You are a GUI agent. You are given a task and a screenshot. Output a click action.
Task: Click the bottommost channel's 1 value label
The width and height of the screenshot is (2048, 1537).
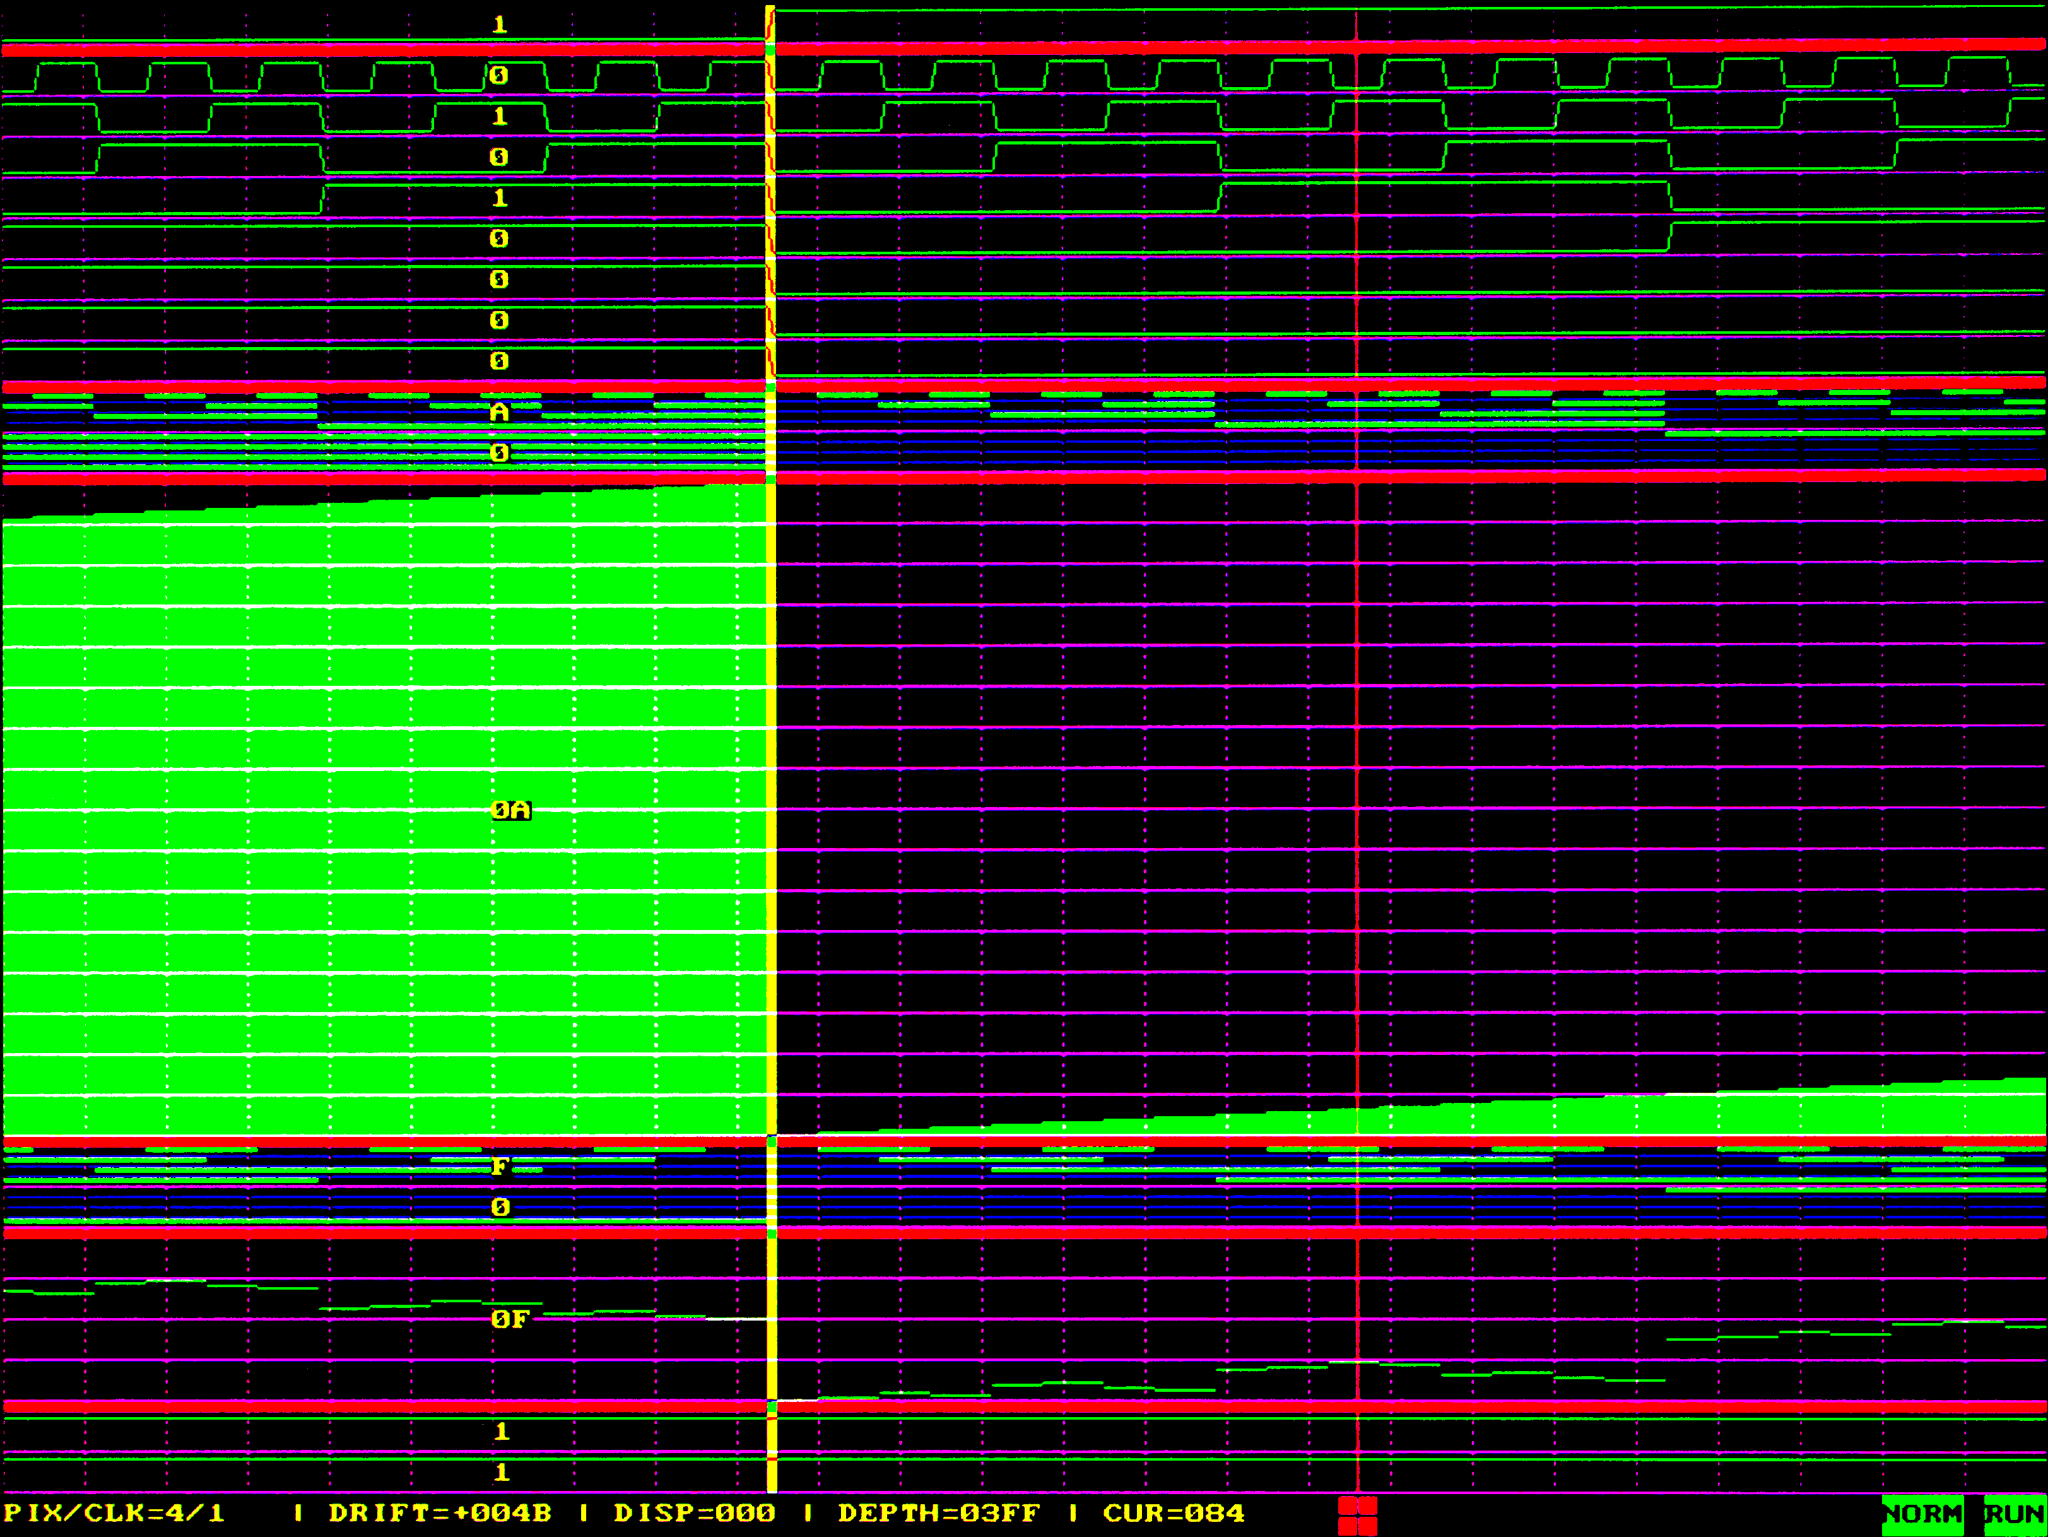tap(501, 1472)
